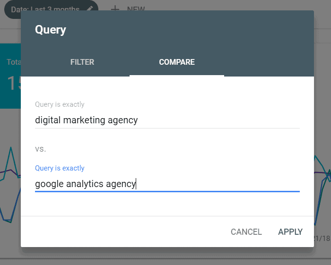Switch to the FILTER tab

(x=82, y=62)
